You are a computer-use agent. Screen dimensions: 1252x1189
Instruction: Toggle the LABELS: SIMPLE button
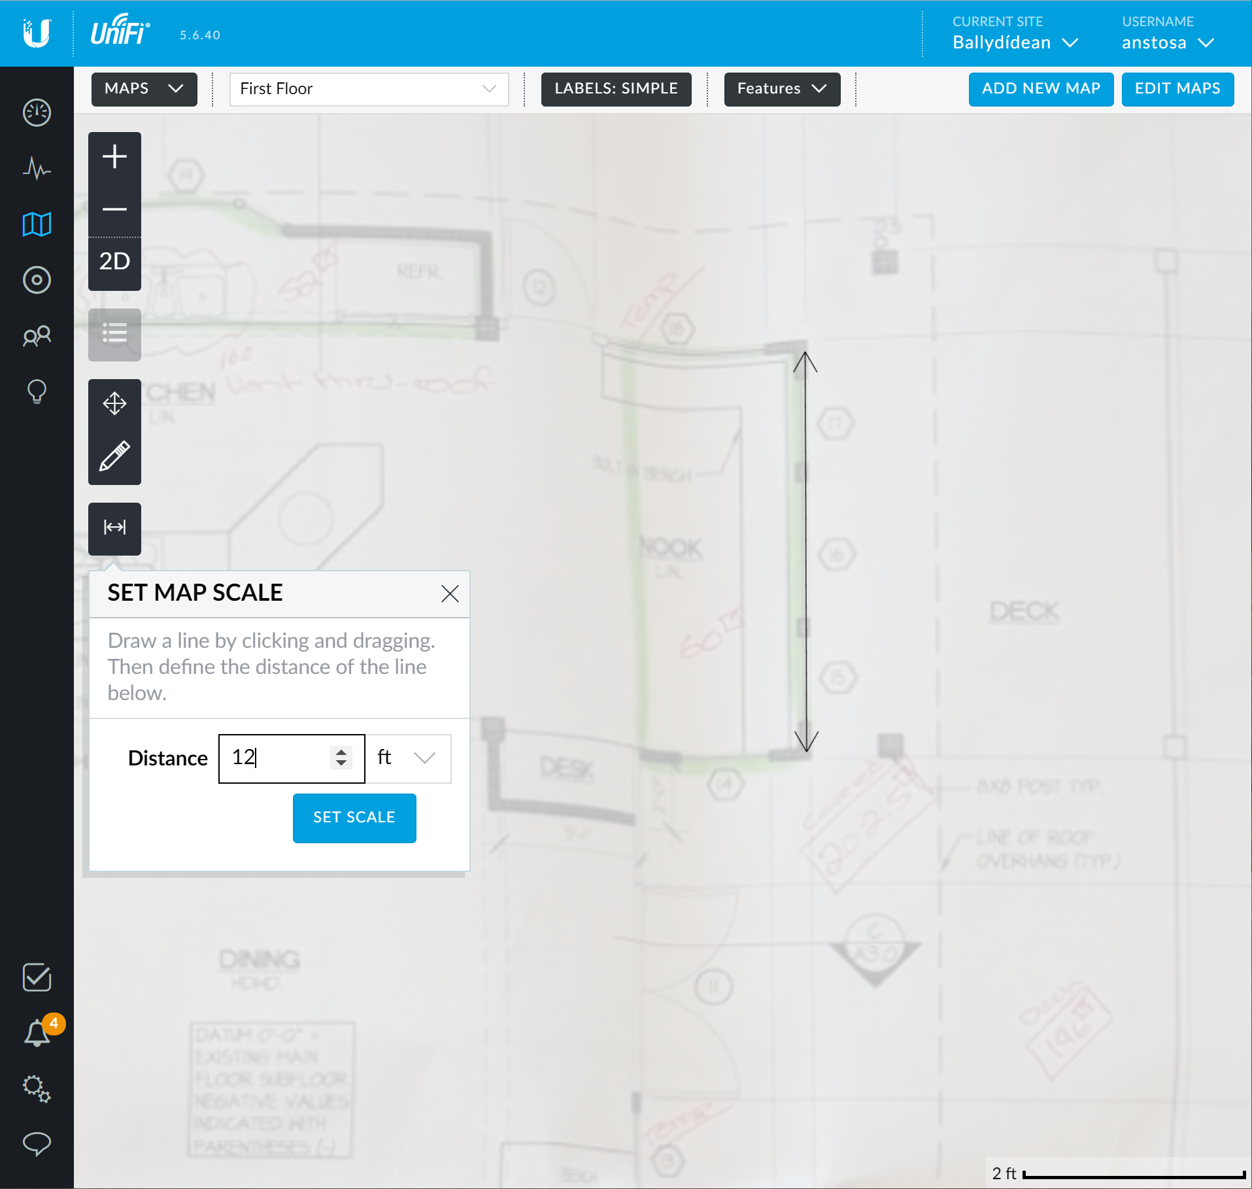click(x=616, y=89)
